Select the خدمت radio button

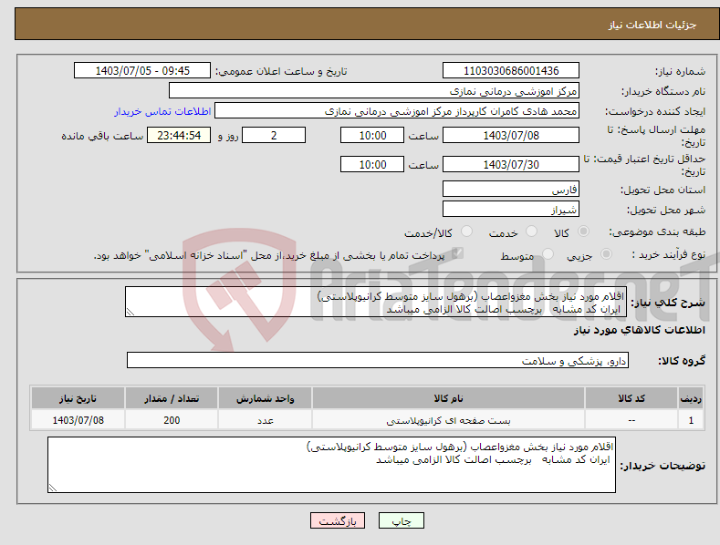pyautogui.click(x=531, y=231)
